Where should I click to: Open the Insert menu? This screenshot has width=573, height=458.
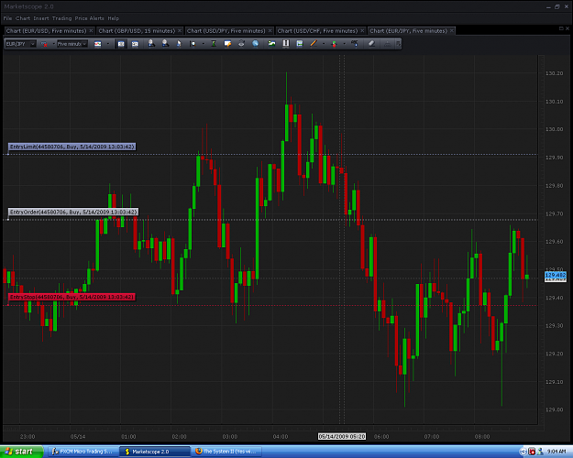tap(41, 18)
